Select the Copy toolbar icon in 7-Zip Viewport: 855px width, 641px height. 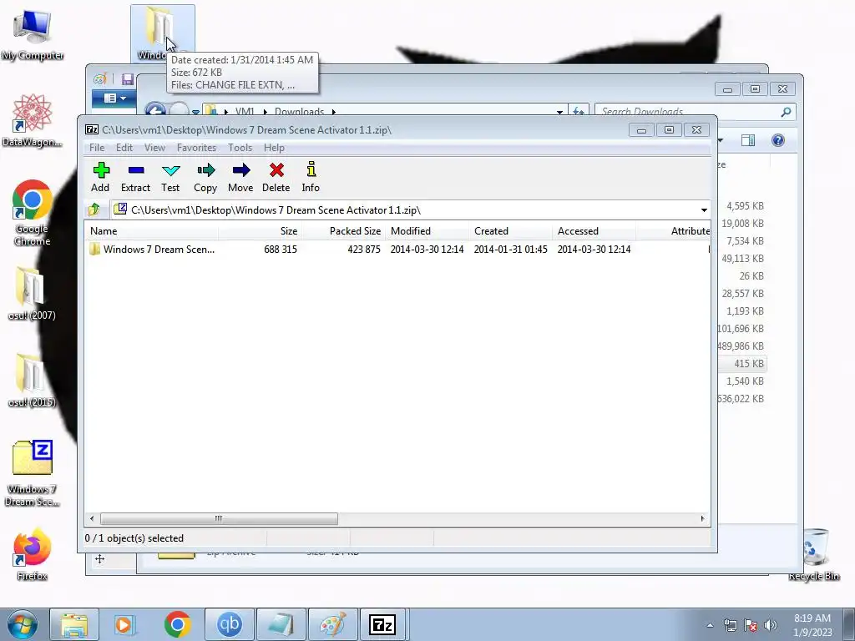coord(205,177)
